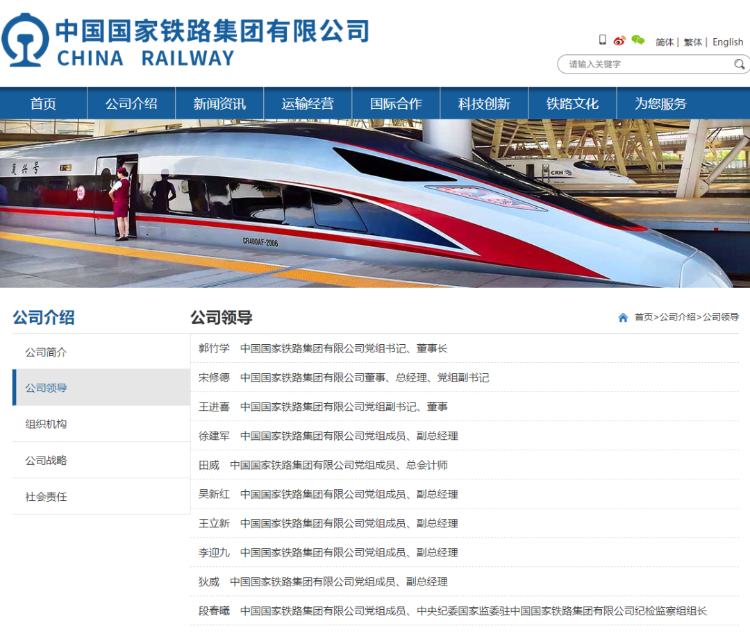750x639 pixels.
Task: Click the 首页 breadcrumb link
Action: (643, 317)
